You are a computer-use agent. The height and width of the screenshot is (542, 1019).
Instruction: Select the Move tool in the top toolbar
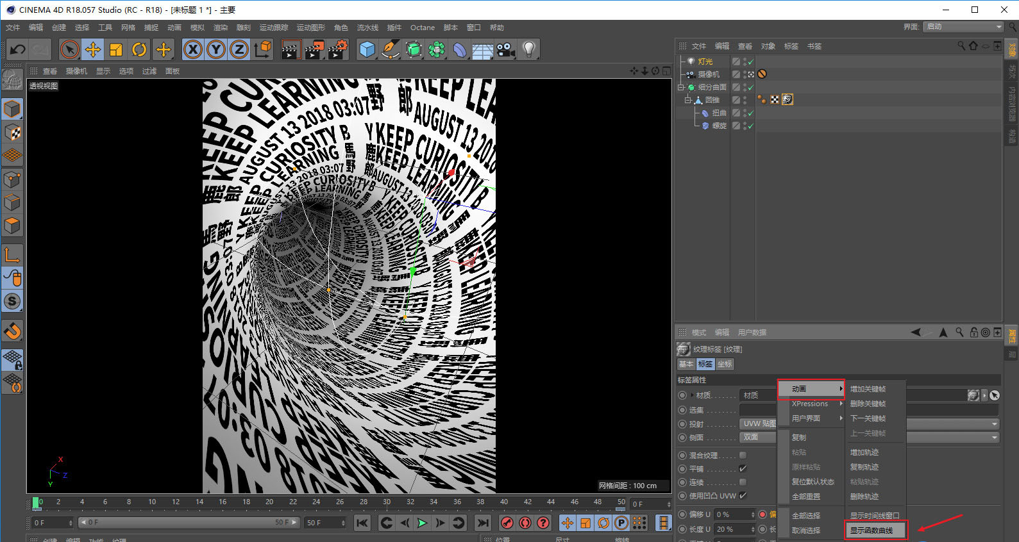tap(93, 49)
